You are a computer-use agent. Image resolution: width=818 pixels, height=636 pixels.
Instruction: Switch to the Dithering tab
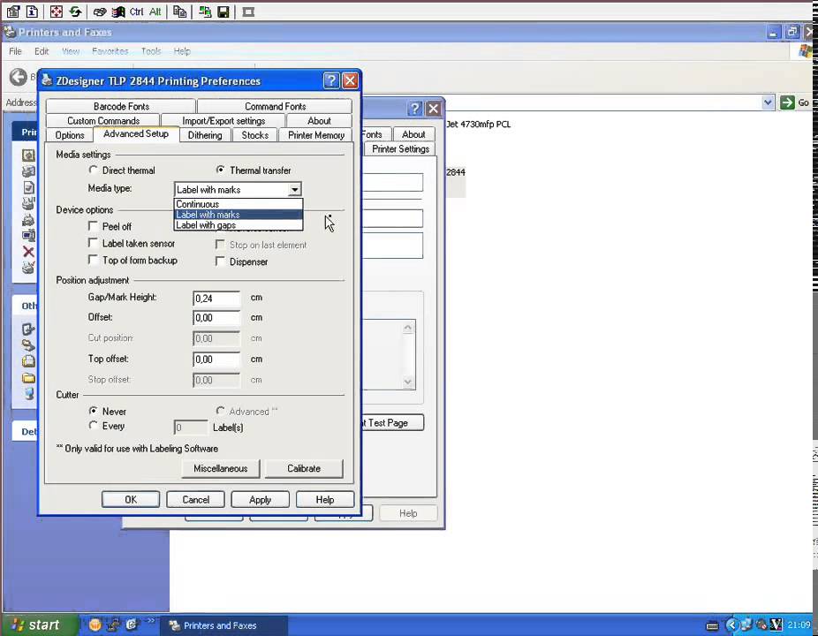tap(205, 135)
